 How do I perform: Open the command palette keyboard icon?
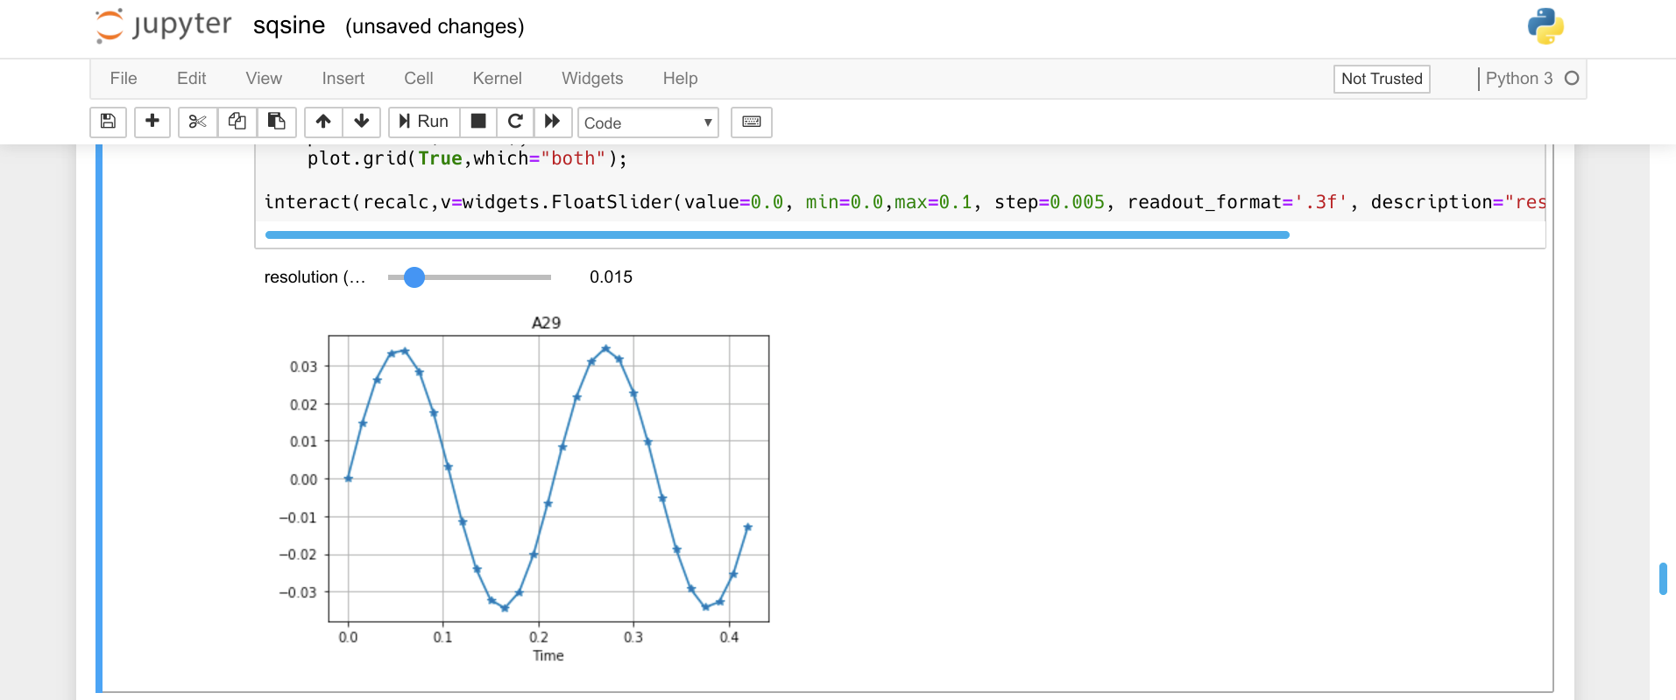pyautogui.click(x=752, y=122)
